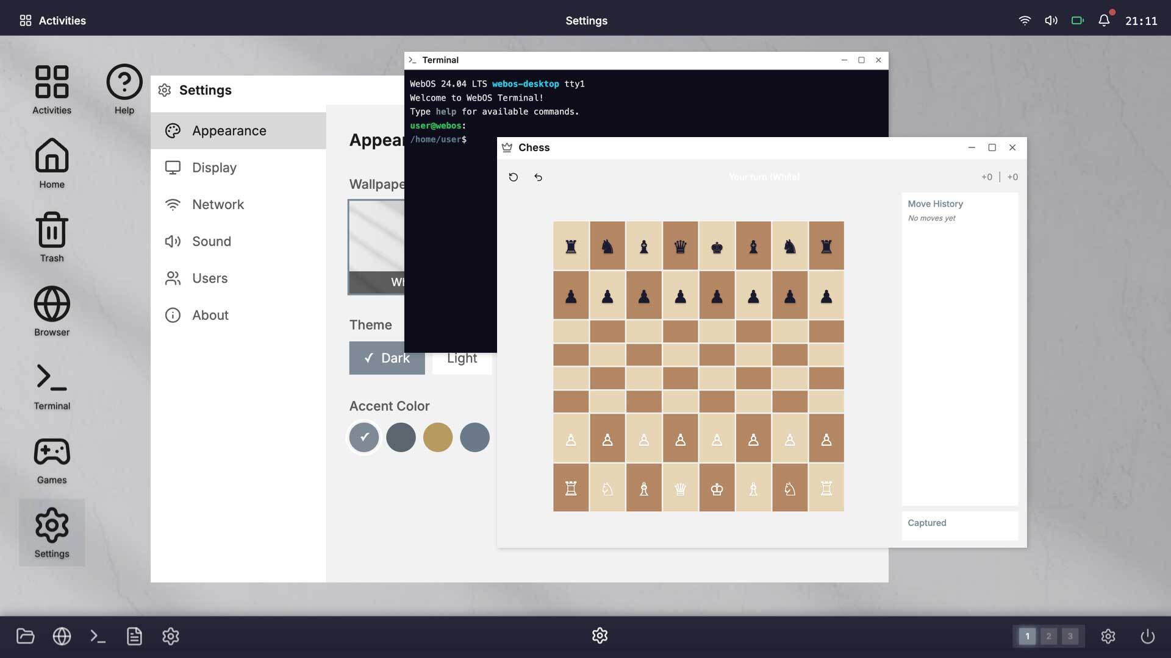This screenshot has width=1171, height=658.
Task: Select the white king piece
Action: coord(717,488)
